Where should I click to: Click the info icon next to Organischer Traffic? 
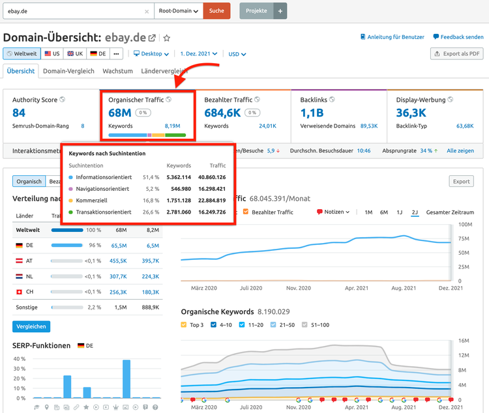tap(169, 100)
